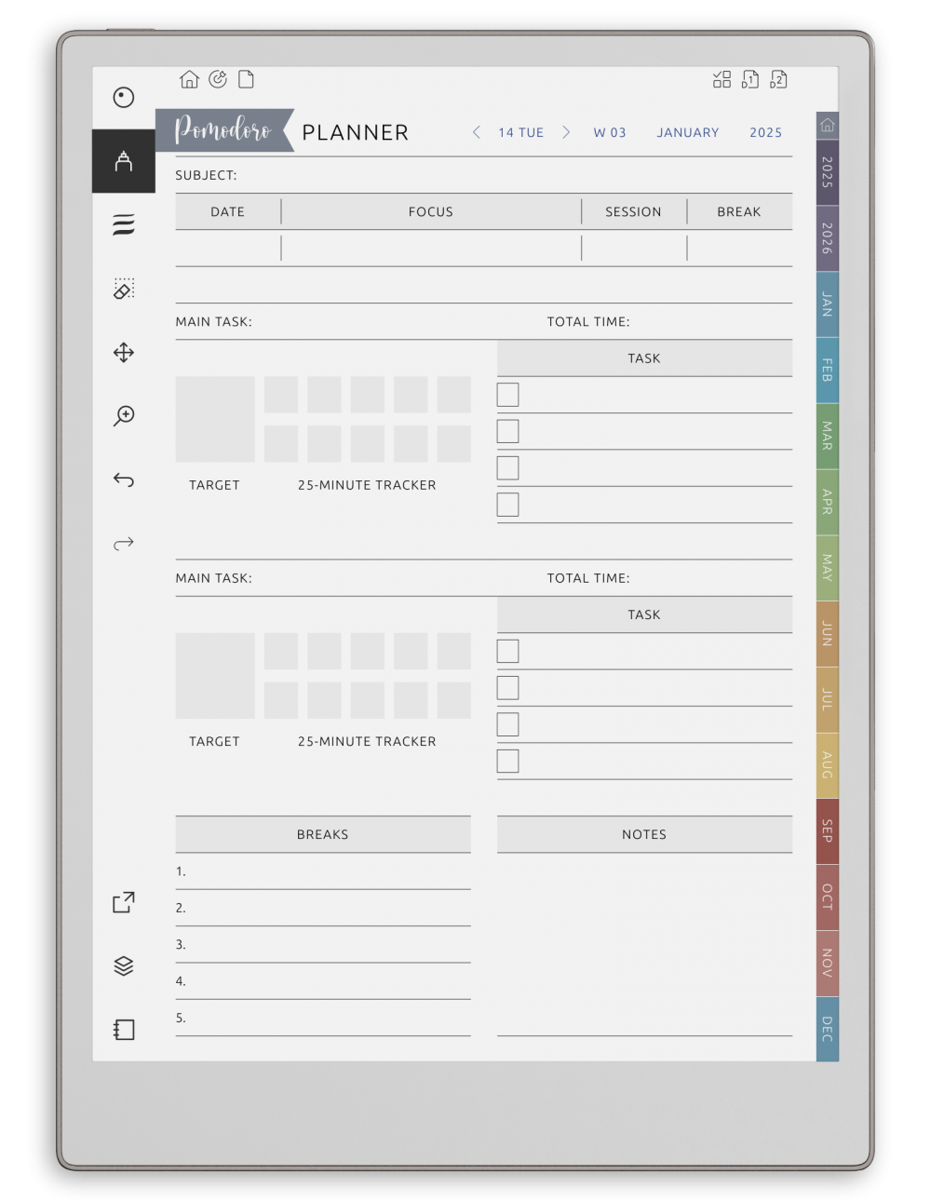Check the second task box in the upper TASK list
Screen dimensions: 931x1201
click(x=507, y=431)
